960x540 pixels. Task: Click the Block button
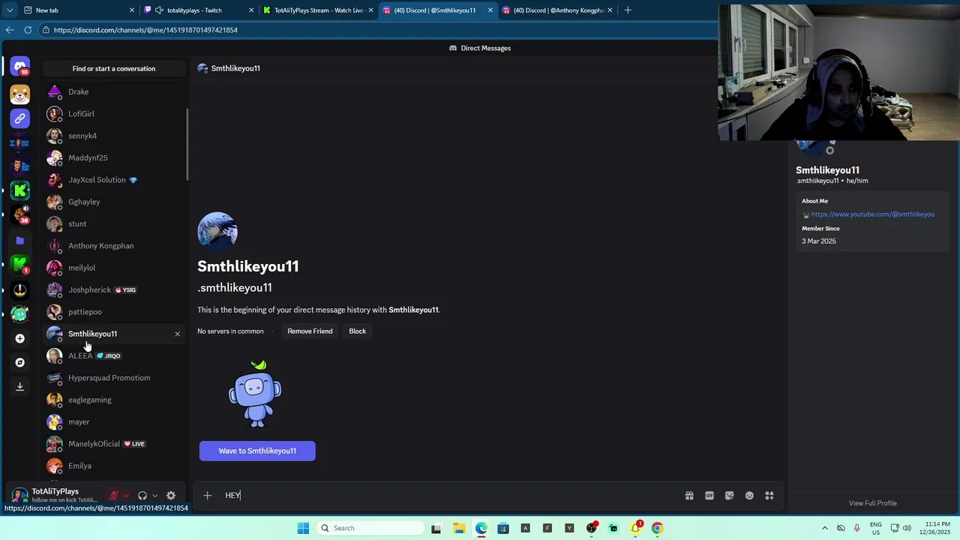tap(357, 331)
